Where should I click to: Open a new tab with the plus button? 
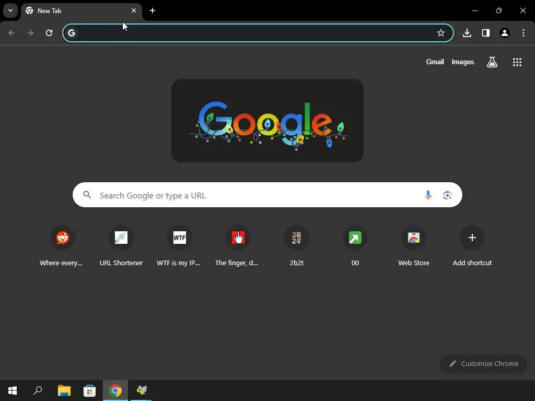pos(153,10)
